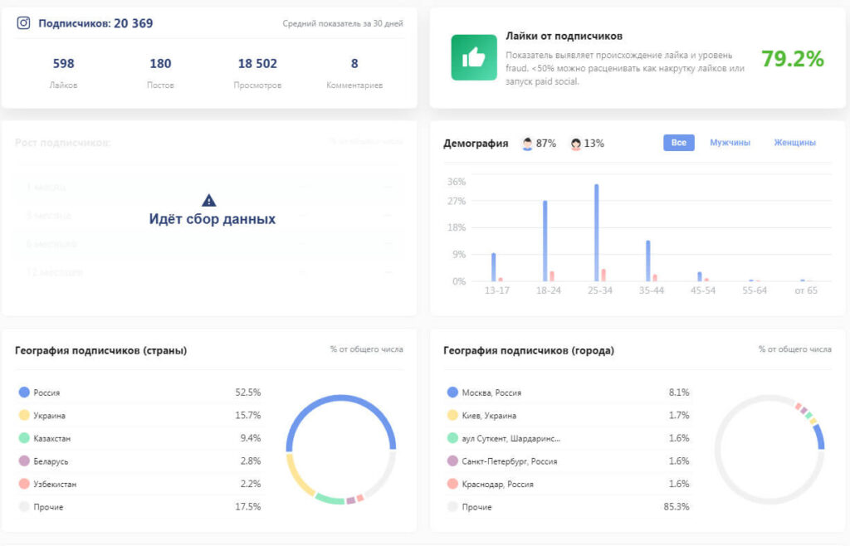Image resolution: width=850 pixels, height=546 pixels.
Task: Click the 25-34 age group blue bar
Action: point(596,233)
